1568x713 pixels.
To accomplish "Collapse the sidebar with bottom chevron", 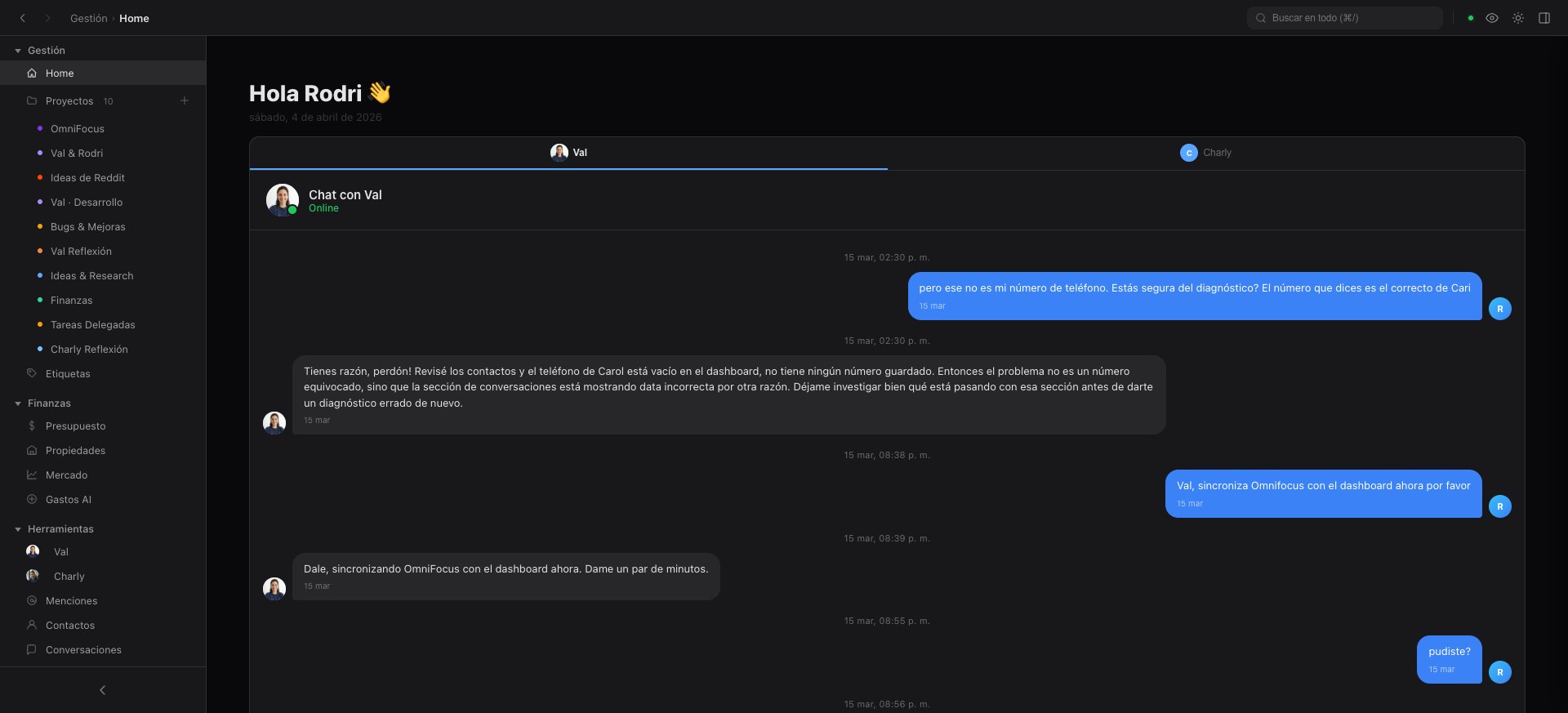I will (103, 690).
